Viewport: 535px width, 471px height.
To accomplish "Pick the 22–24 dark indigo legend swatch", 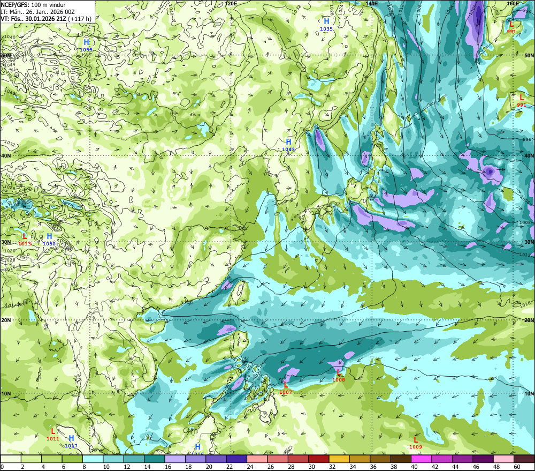I will coord(237,459).
